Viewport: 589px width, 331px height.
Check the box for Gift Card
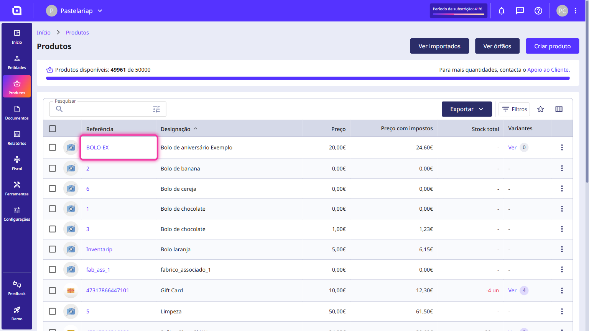pos(53,290)
